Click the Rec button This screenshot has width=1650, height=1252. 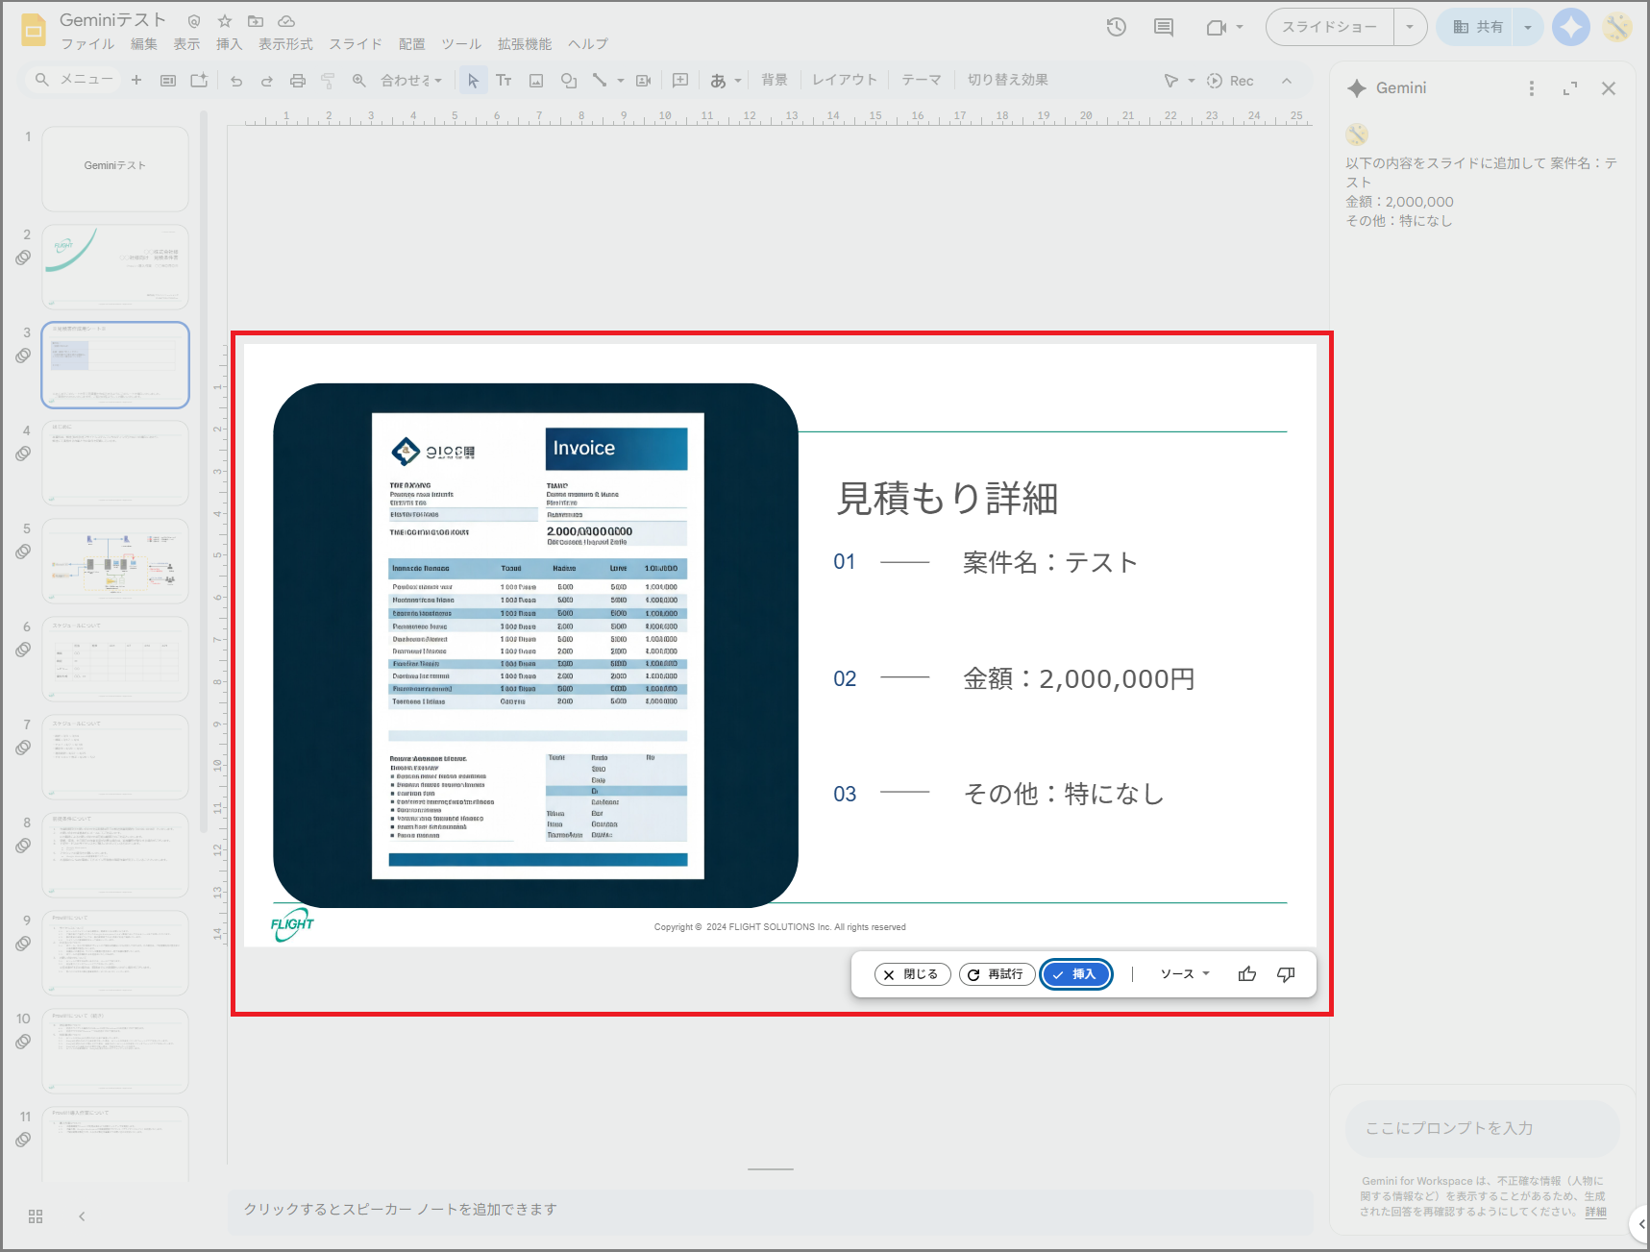coord(1230,81)
